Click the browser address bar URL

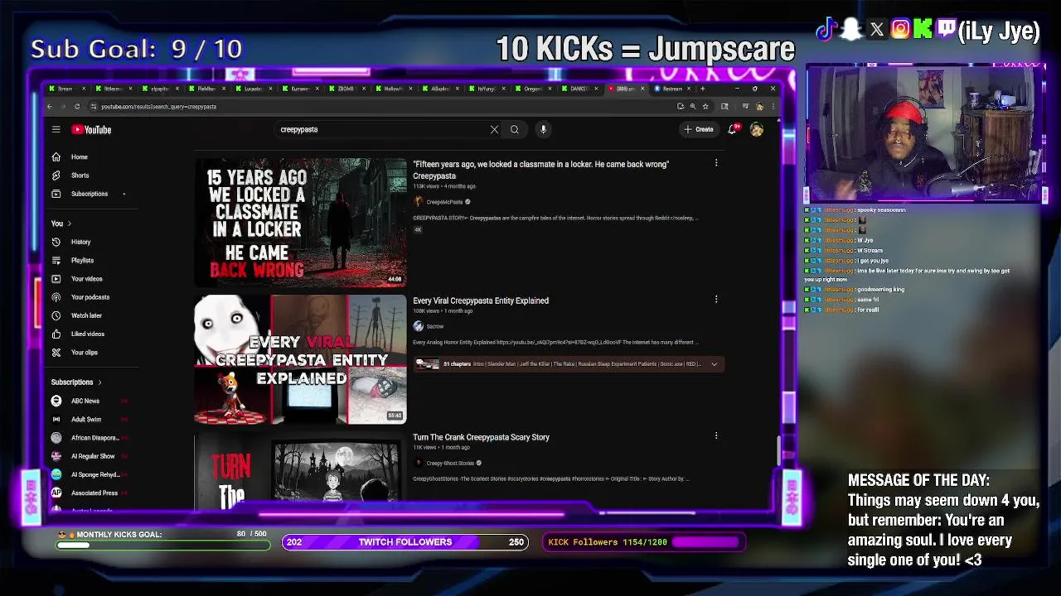158,106
